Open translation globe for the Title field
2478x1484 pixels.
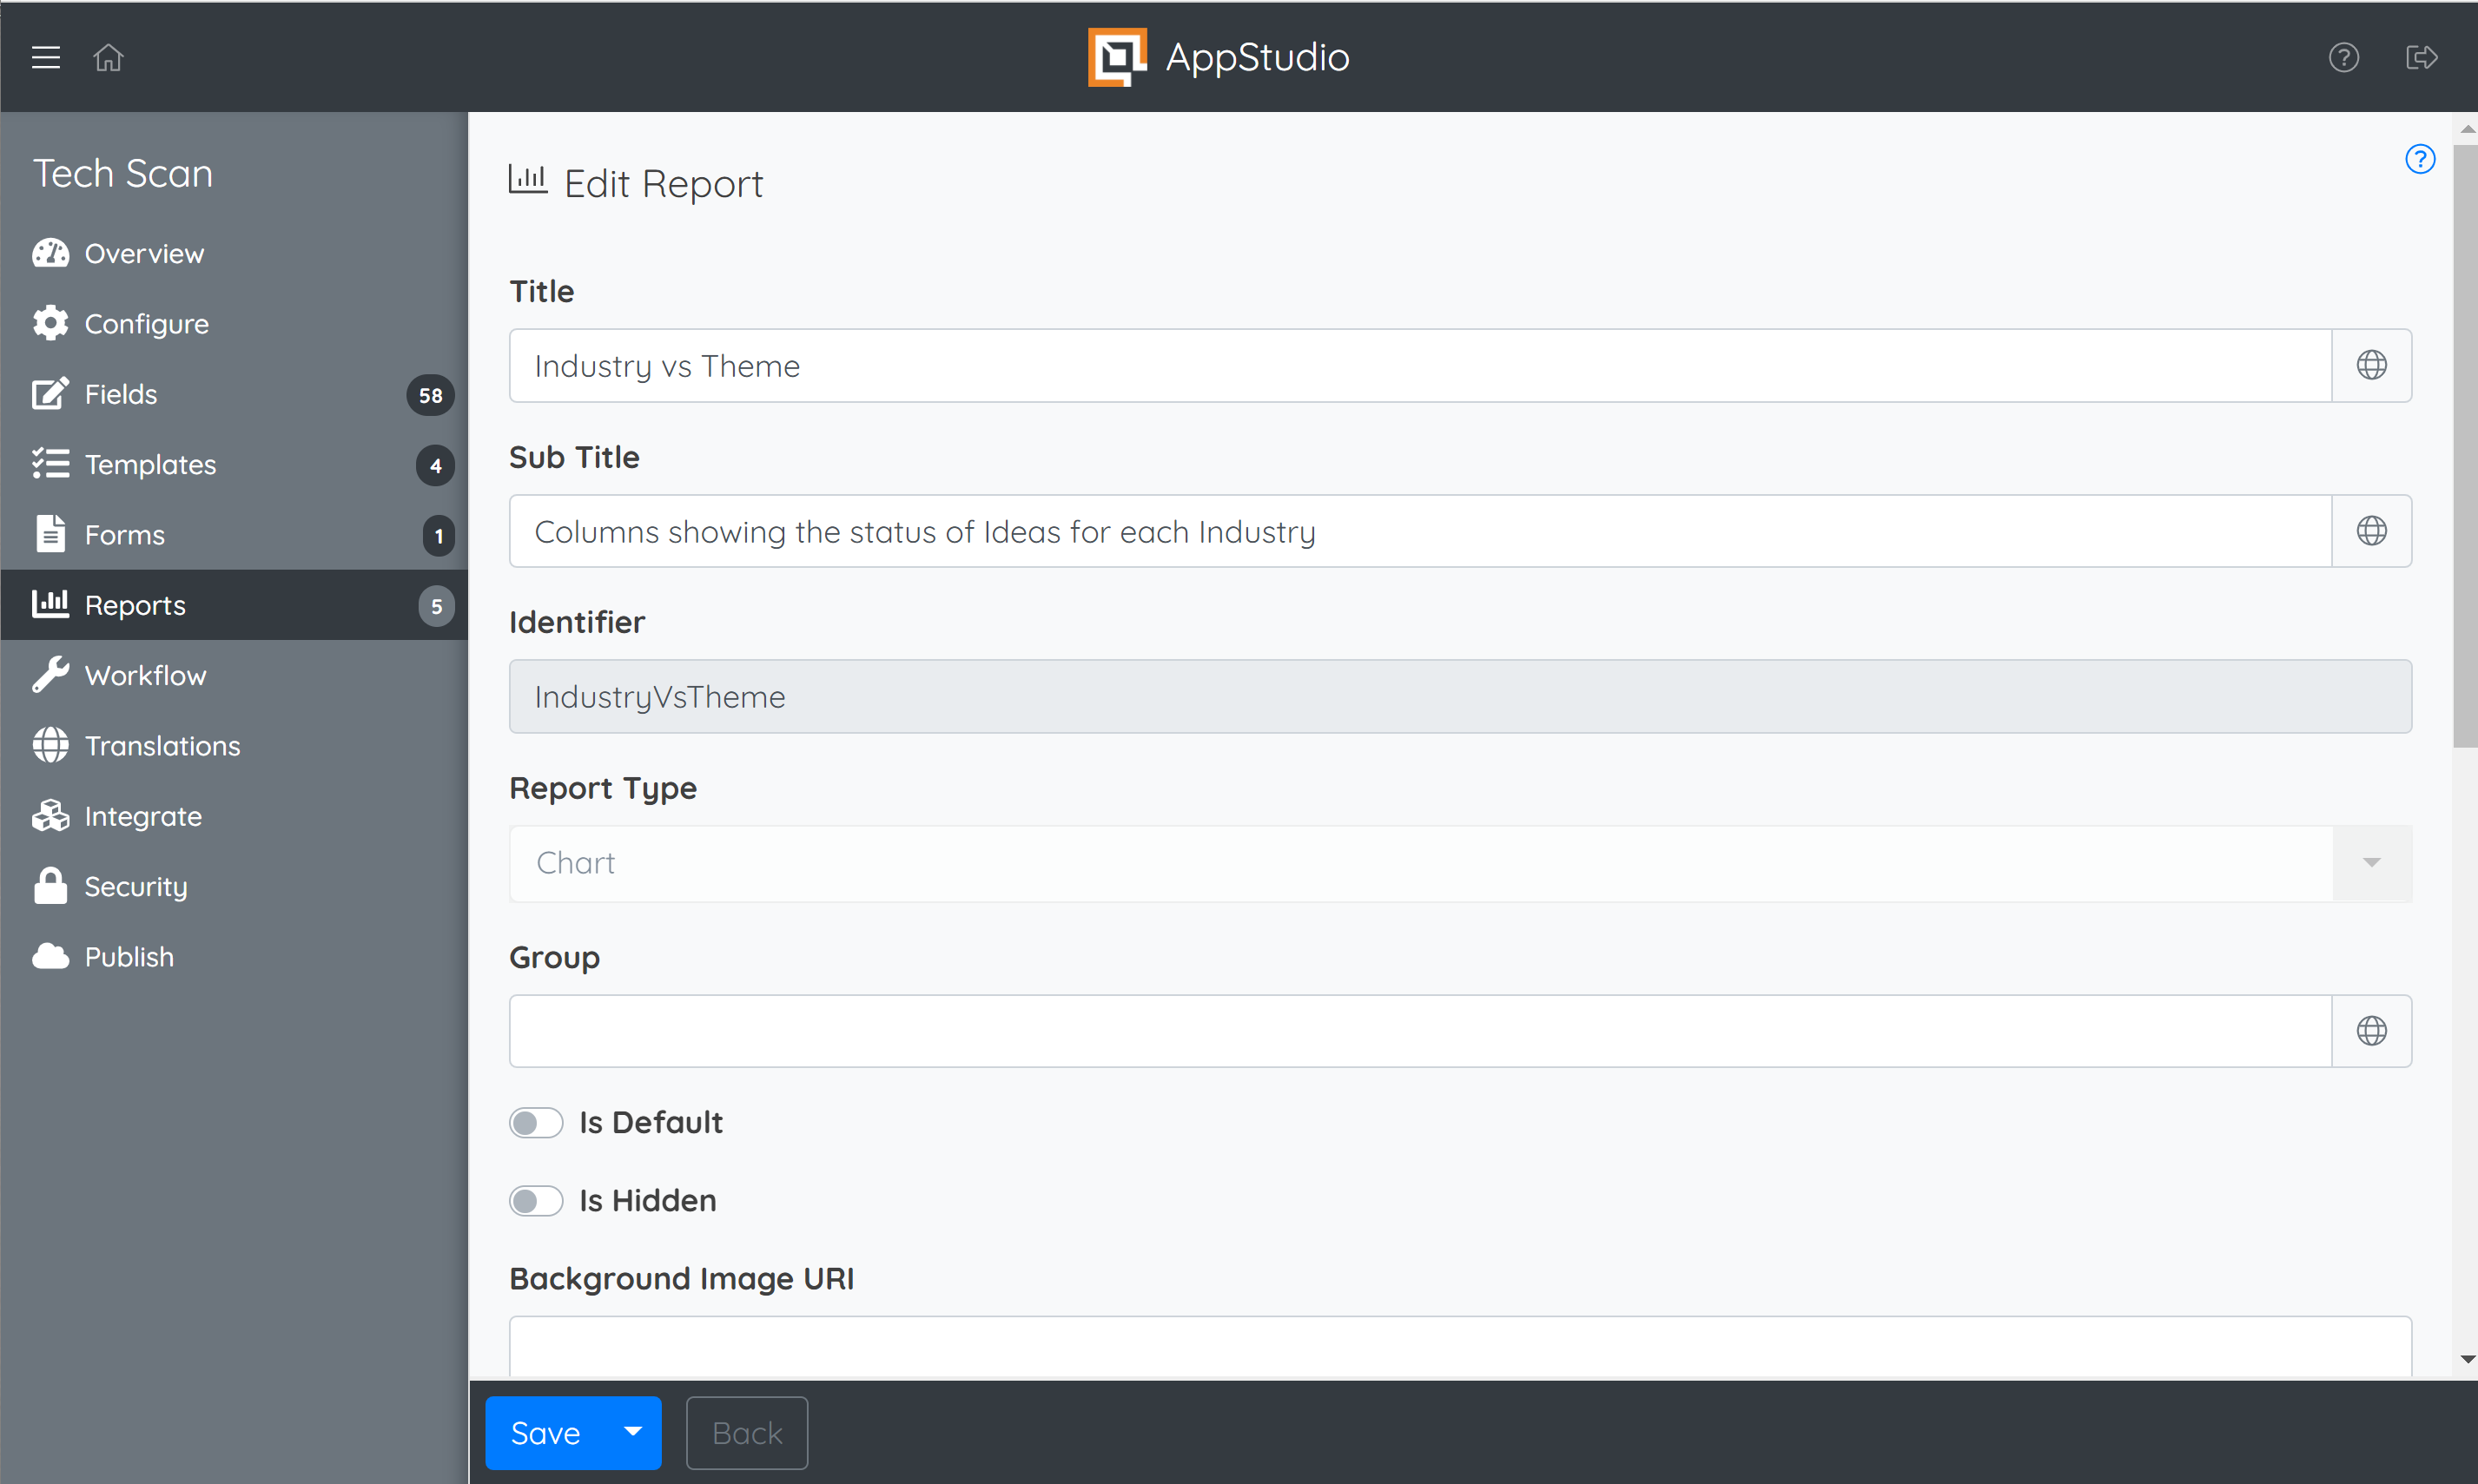click(x=2371, y=365)
